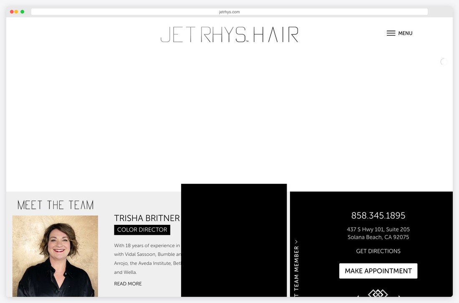The height and width of the screenshot is (303, 459).
Task: Expand the NEXT TEAM MEMBER chevron
Action: [296, 242]
